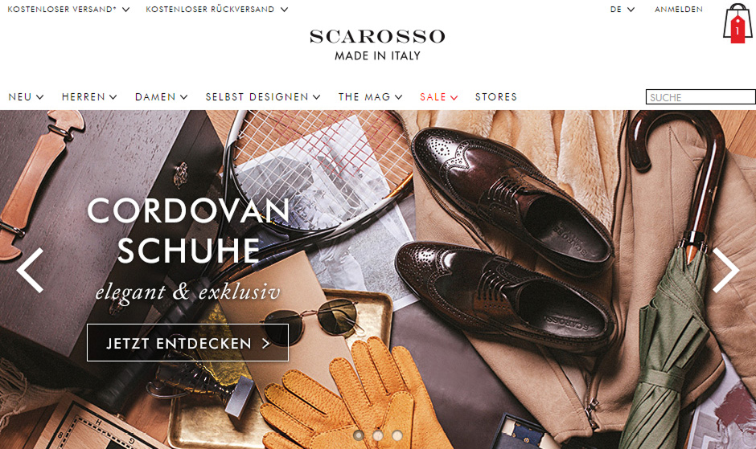The width and height of the screenshot is (756, 449).
Task: Expand the Kostenloser Rückversand dropdown
Action: tap(217, 9)
